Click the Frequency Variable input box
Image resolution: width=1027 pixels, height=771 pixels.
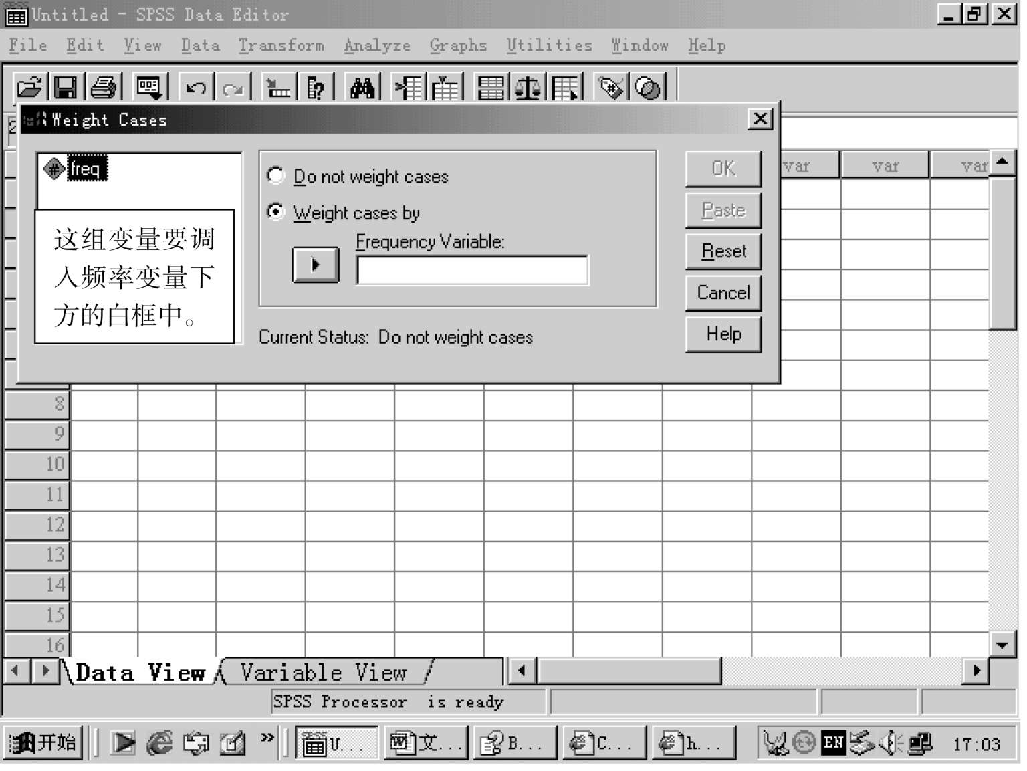472,271
